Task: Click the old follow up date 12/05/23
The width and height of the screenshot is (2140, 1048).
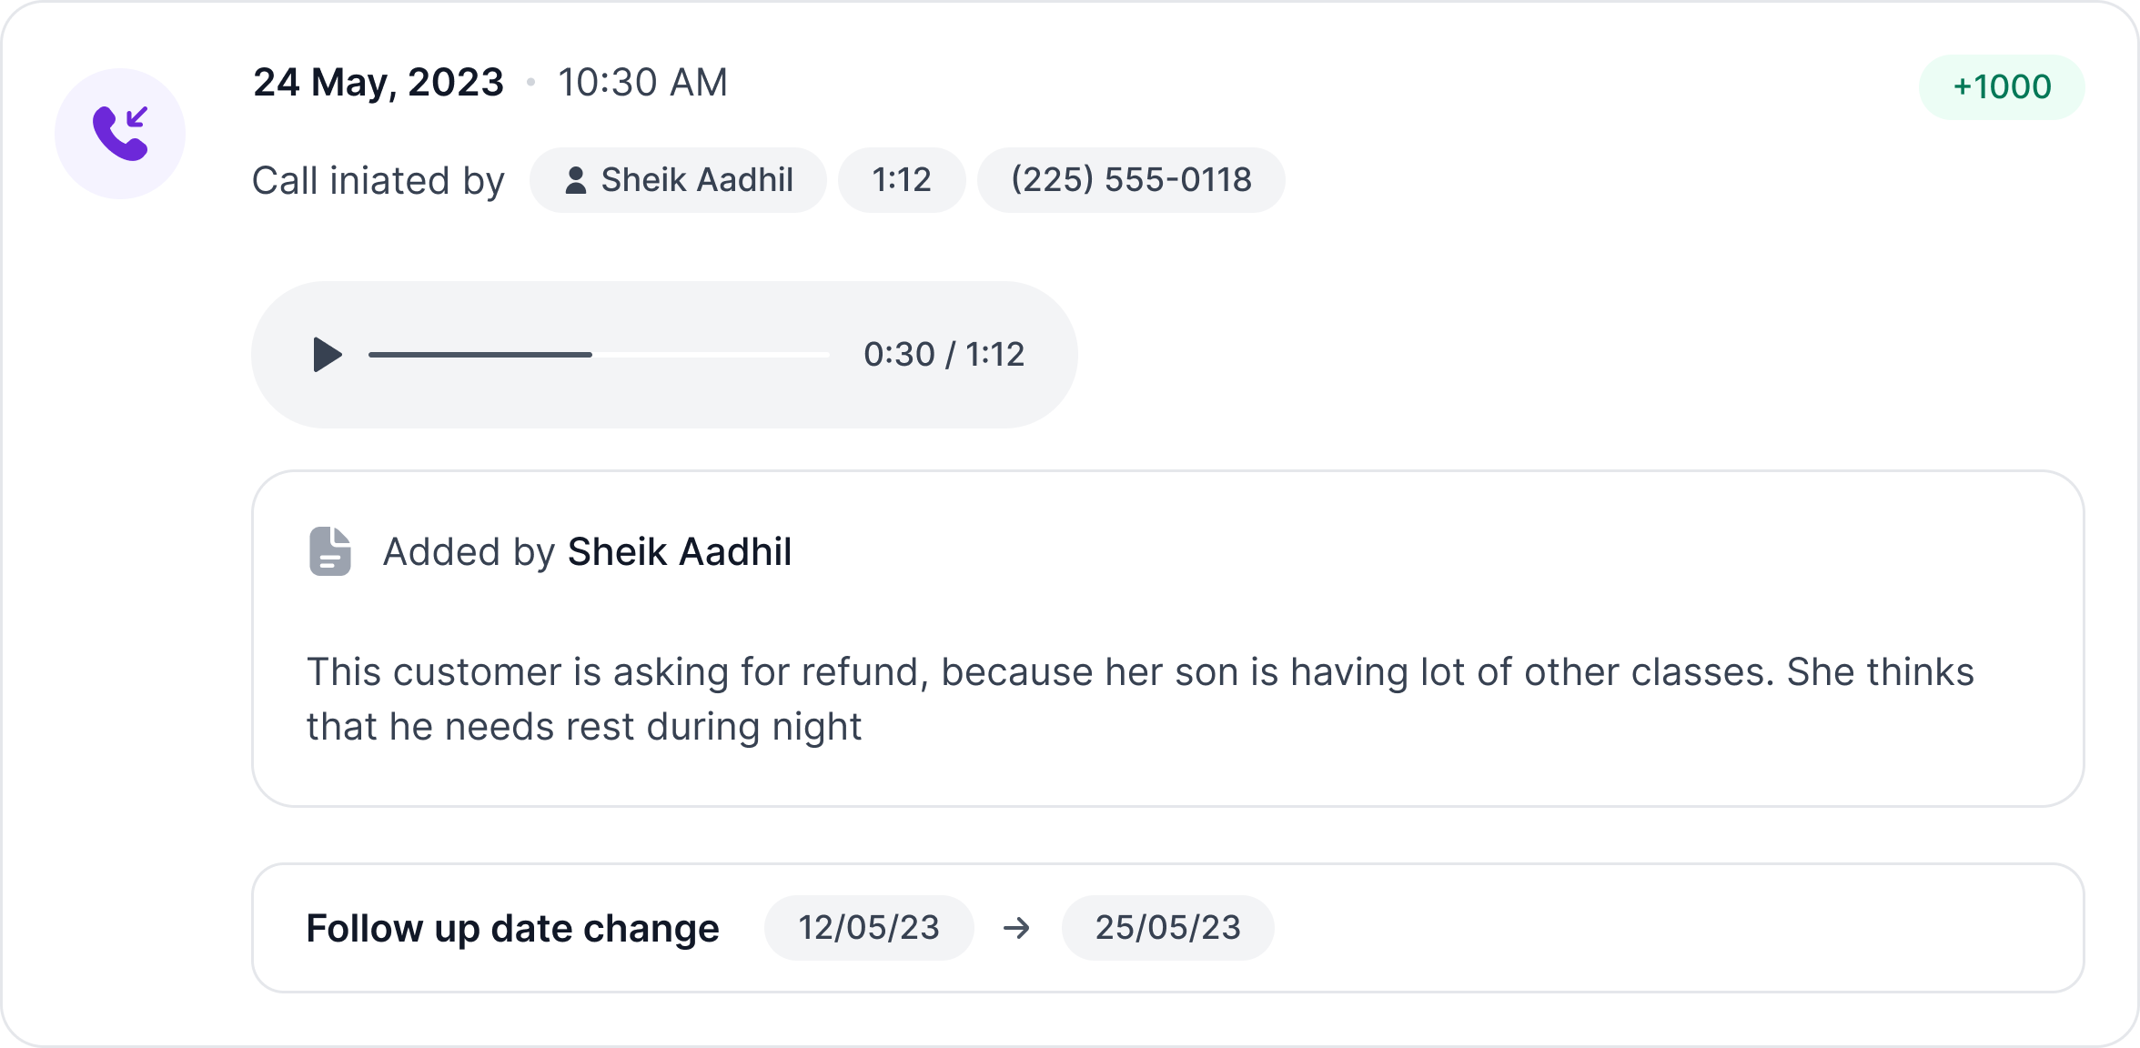Action: click(x=868, y=928)
